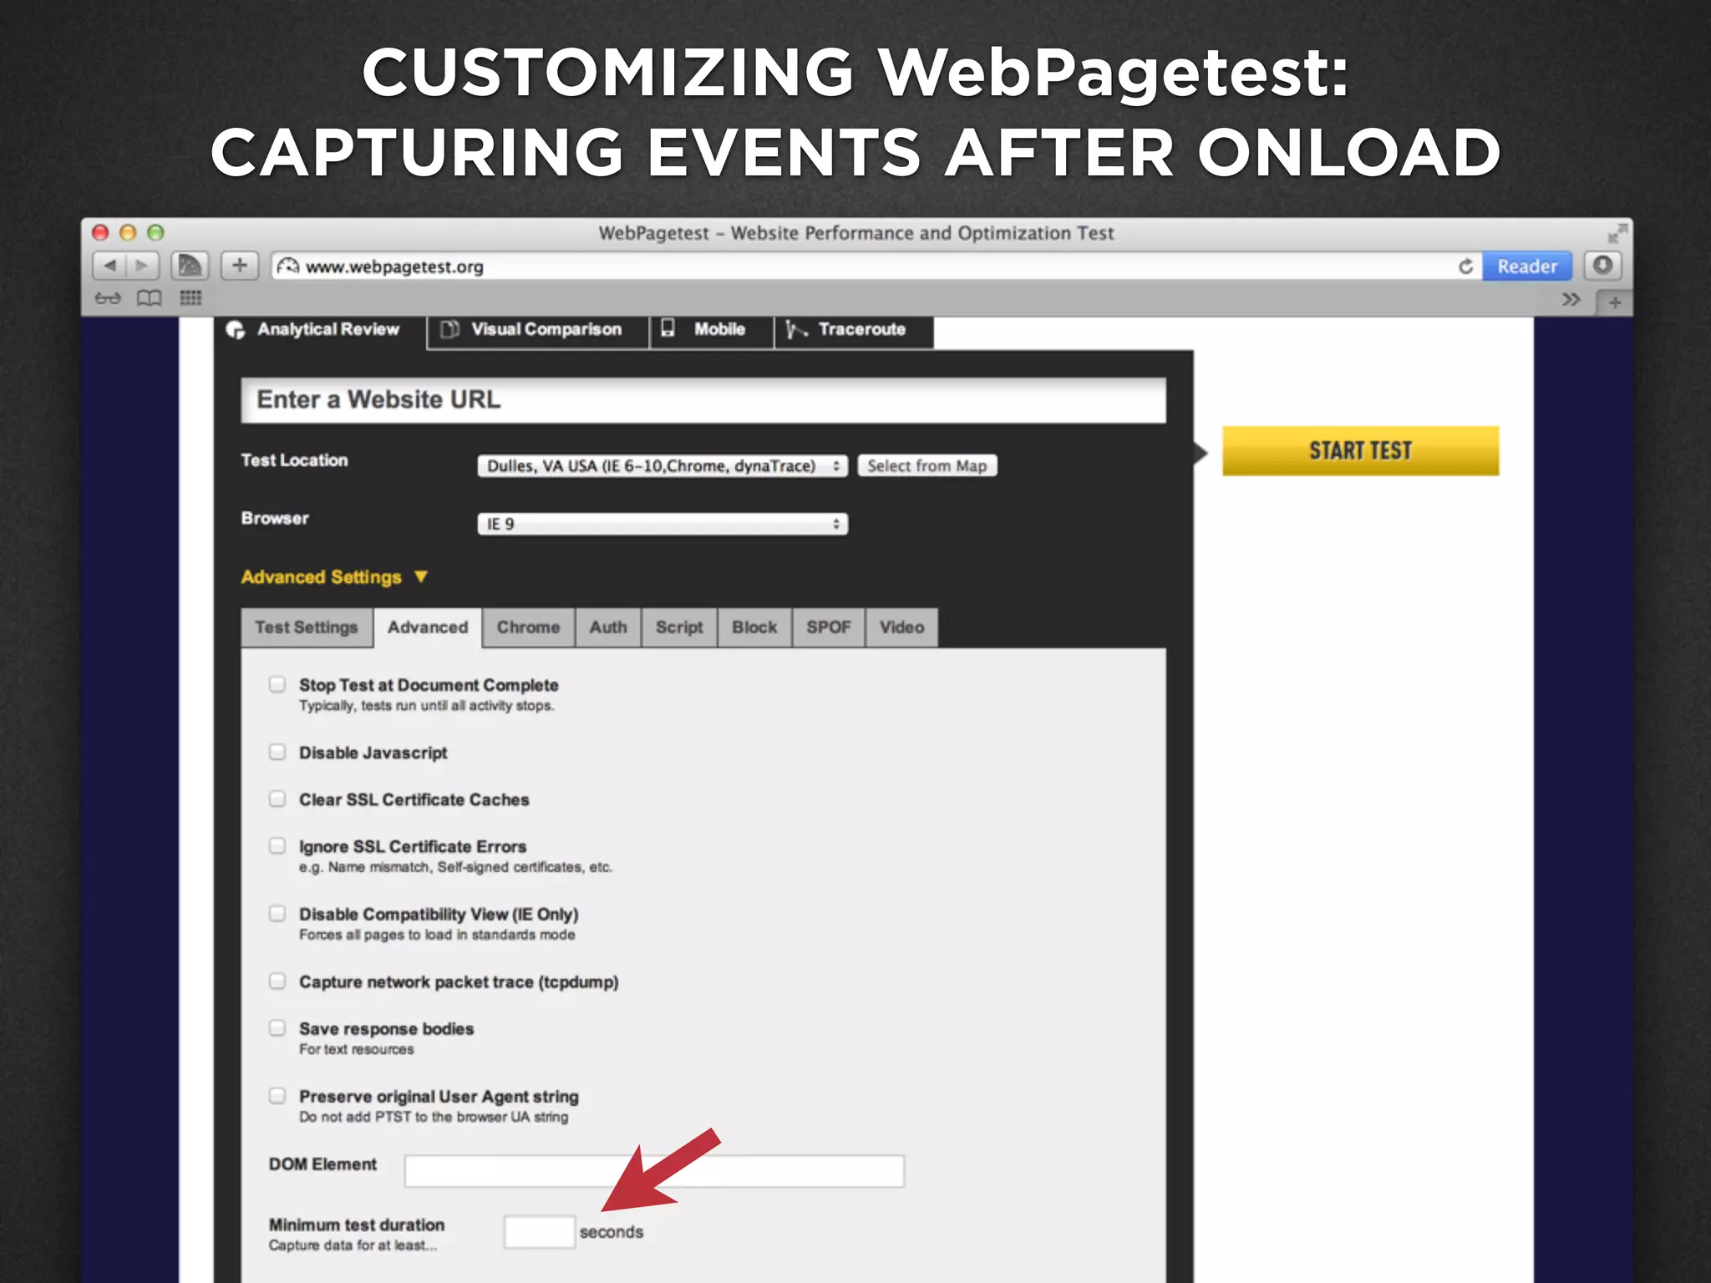Check Clear SSL Certificate Caches
Image resolution: width=1711 pixels, height=1283 pixels.
click(277, 799)
